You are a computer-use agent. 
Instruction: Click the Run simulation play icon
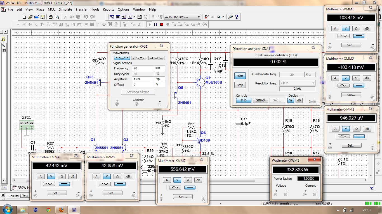tap(150, 25)
